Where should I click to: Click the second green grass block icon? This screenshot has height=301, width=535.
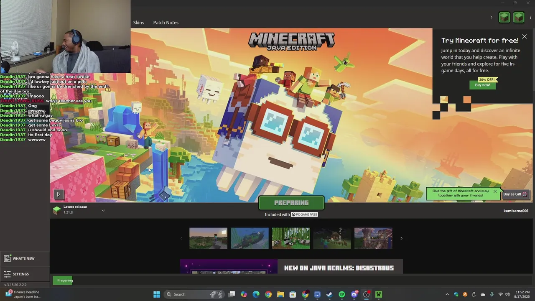tap(519, 17)
